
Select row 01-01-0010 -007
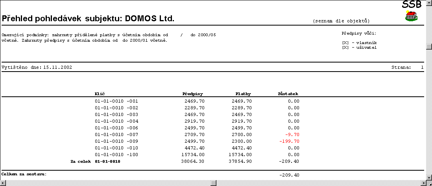pos(116,134)
